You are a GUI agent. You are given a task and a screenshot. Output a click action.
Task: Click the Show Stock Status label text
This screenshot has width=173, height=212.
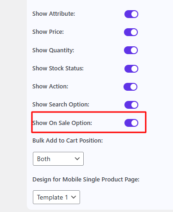coord(58,69)
